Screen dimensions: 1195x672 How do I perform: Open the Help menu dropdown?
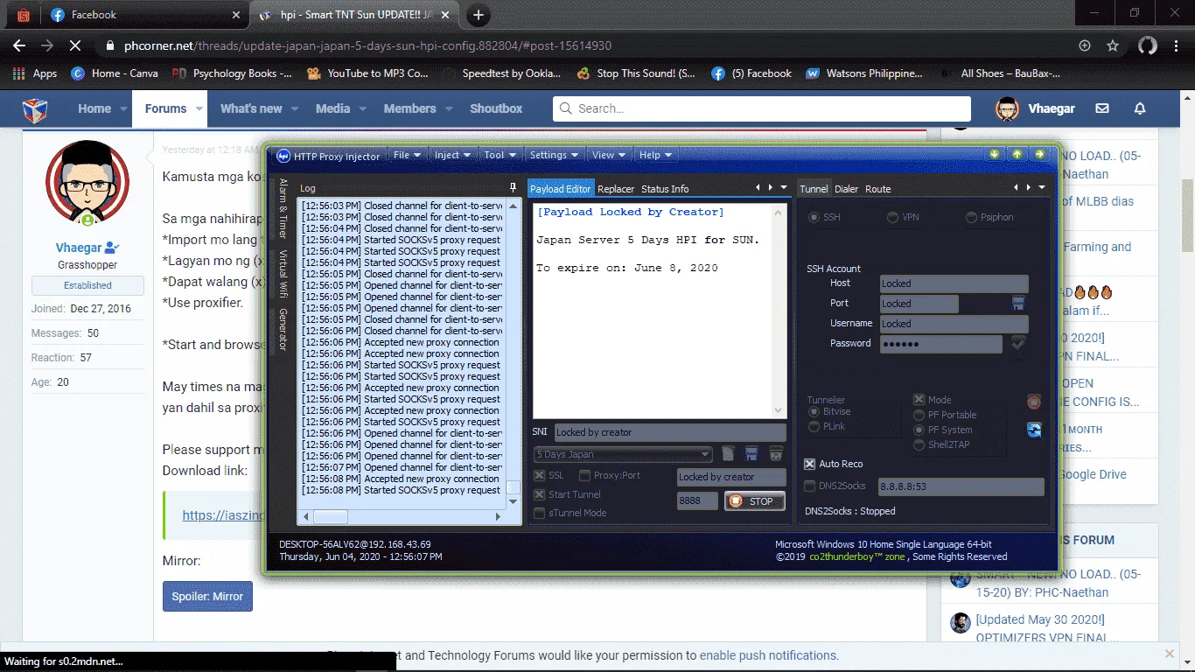coord(655,155)
